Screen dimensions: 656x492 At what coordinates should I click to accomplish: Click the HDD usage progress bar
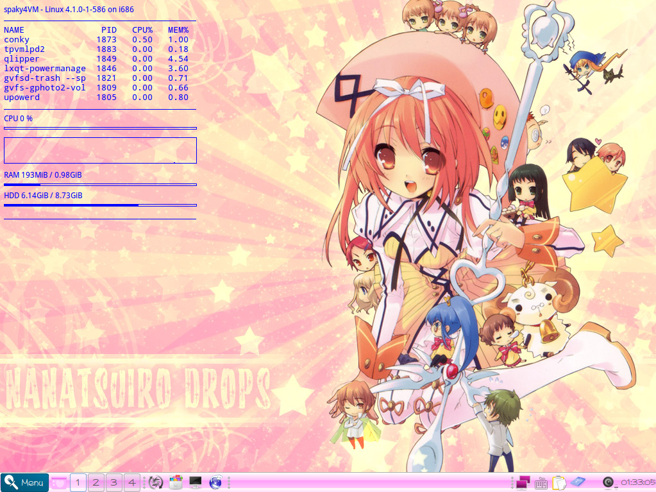tap(100, 205)
